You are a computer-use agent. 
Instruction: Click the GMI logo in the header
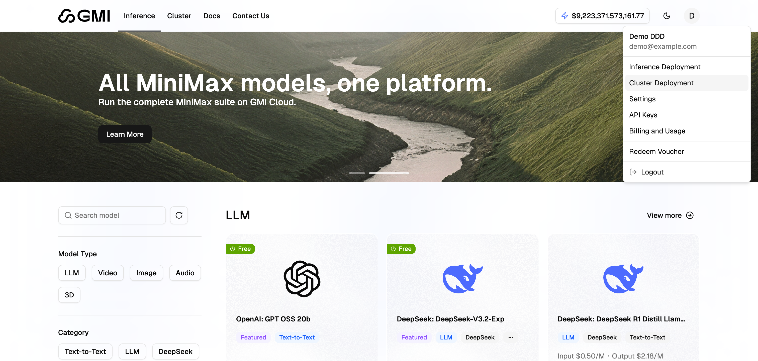pyautogui.click(x=84, y=16)
